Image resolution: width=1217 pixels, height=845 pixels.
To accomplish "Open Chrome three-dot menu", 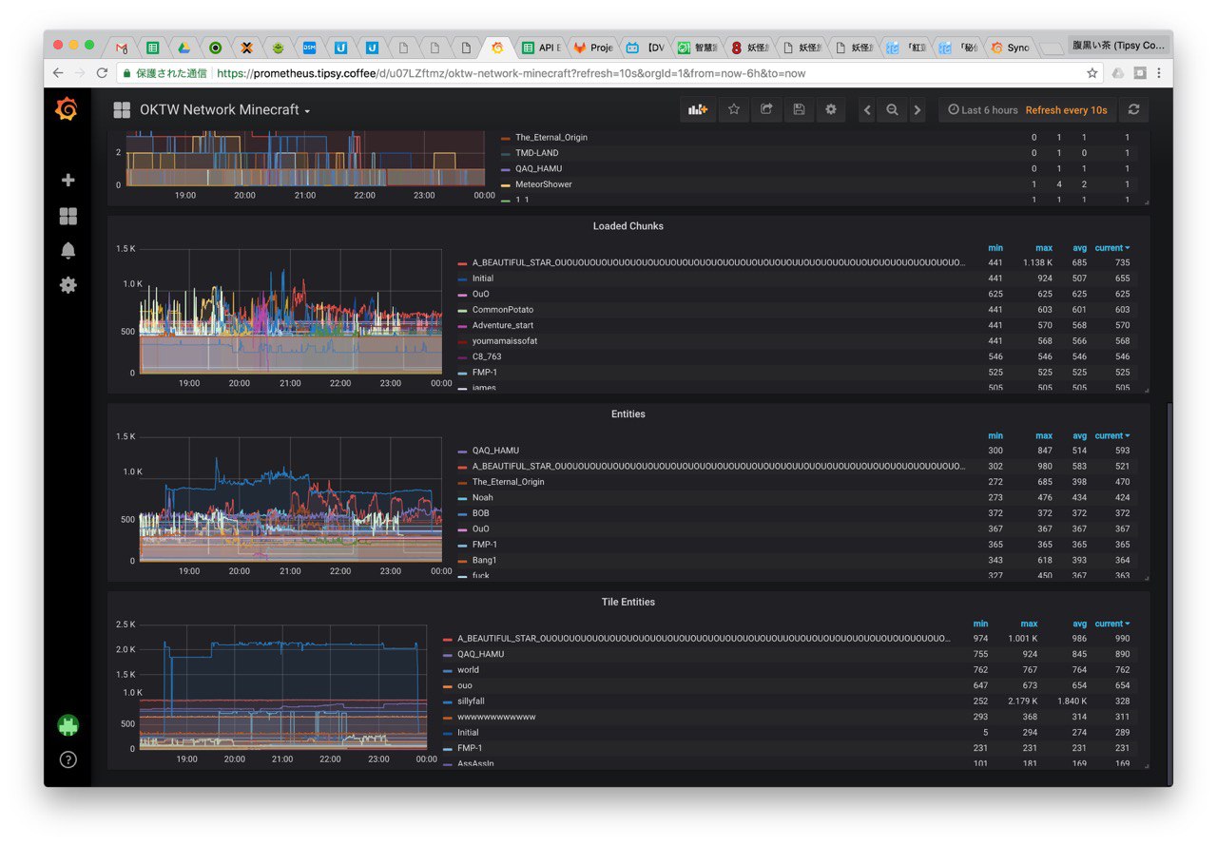I will [1159, 73].
